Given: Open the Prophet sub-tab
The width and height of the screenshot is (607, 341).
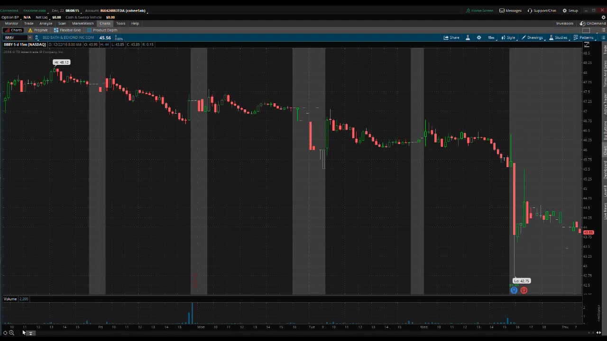Looking at the screenshot, I should 38,30.
